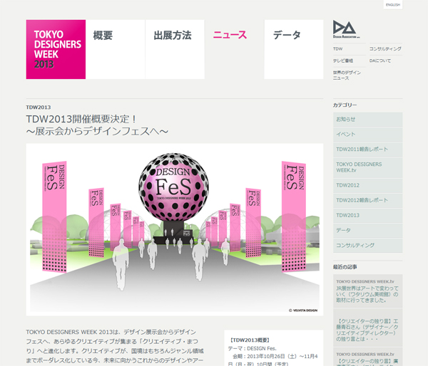Click the TDW2013 label above the headline

[39, 108]
